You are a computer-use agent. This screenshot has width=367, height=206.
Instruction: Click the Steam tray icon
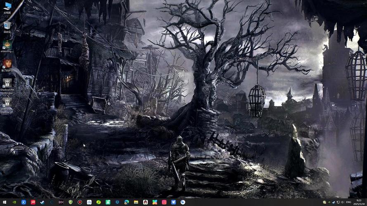(334, 202)
